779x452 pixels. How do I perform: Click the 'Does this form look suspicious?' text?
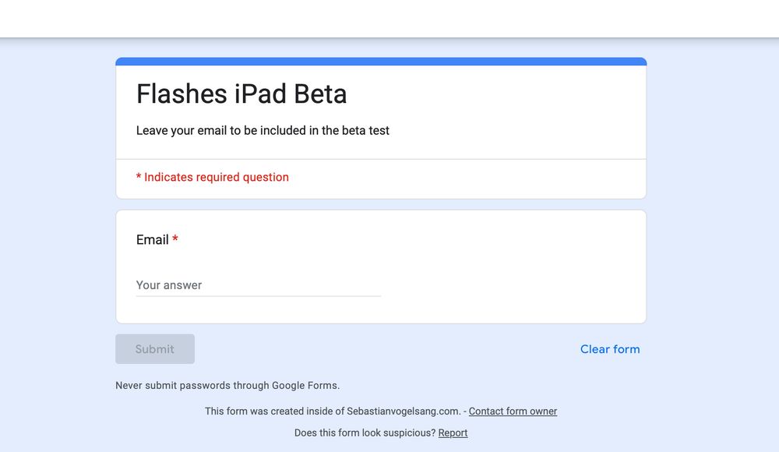pyautogui.click(x=365, y=433)
